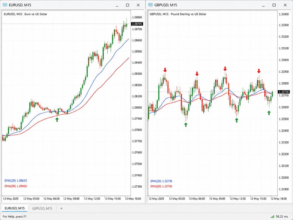Click the EURUSD current price label 1.08745

137,24
